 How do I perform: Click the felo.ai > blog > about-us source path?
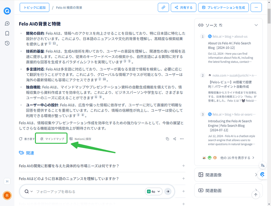(x=230, y=36)
